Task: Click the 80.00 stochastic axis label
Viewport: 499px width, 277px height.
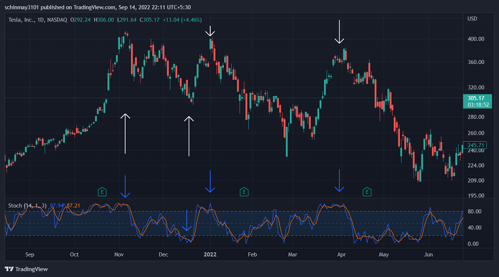Action: (474, 211)
